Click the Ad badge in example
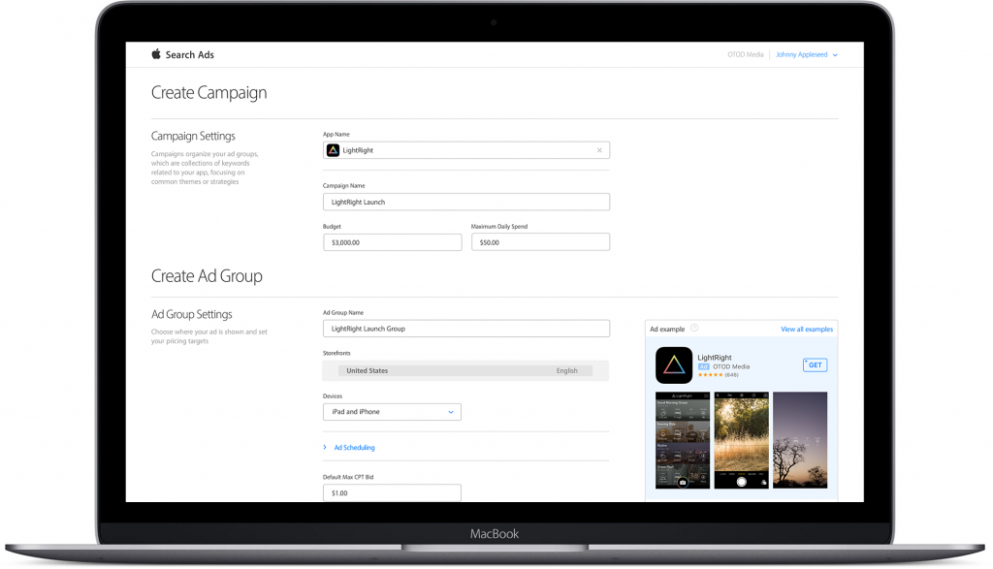Screen dimensions: 993x569 (x=704, y=366)
